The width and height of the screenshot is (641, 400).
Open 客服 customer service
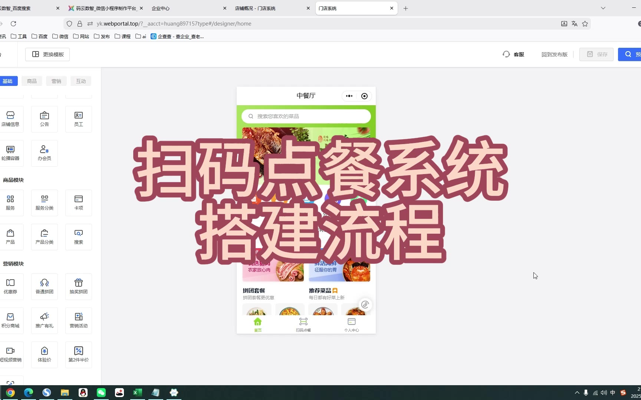pos(513,54)
